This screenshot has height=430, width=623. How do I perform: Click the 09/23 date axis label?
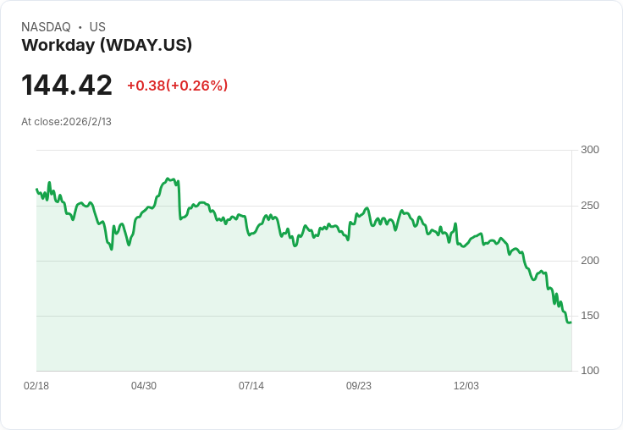tap(359, 386)
